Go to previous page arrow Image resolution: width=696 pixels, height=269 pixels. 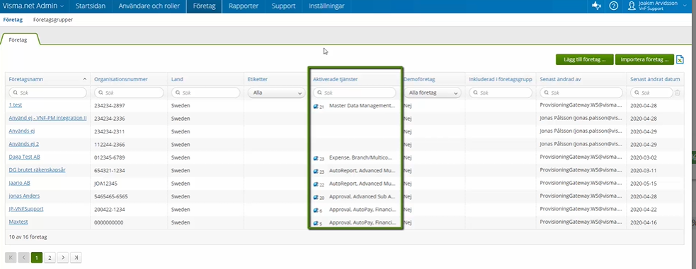[23, 258]
